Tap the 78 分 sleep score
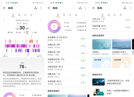The height and width of the screenshot is (97, 134). (x=23, y=67)
